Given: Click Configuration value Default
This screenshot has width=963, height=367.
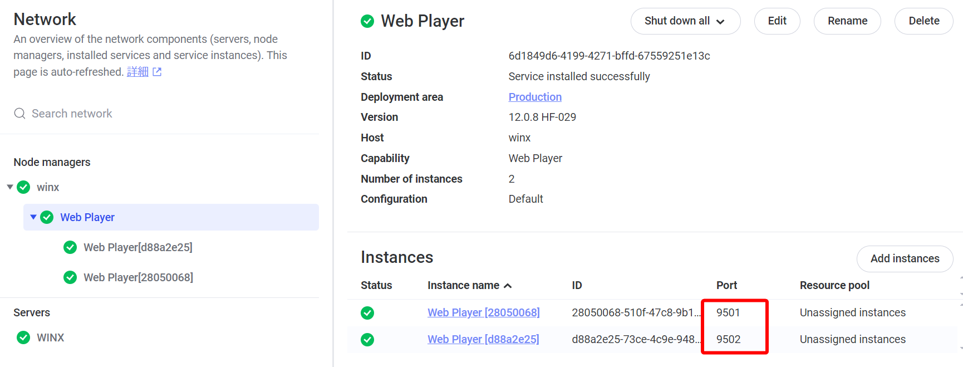Looking at the screenshot, I should pos(525,199).
